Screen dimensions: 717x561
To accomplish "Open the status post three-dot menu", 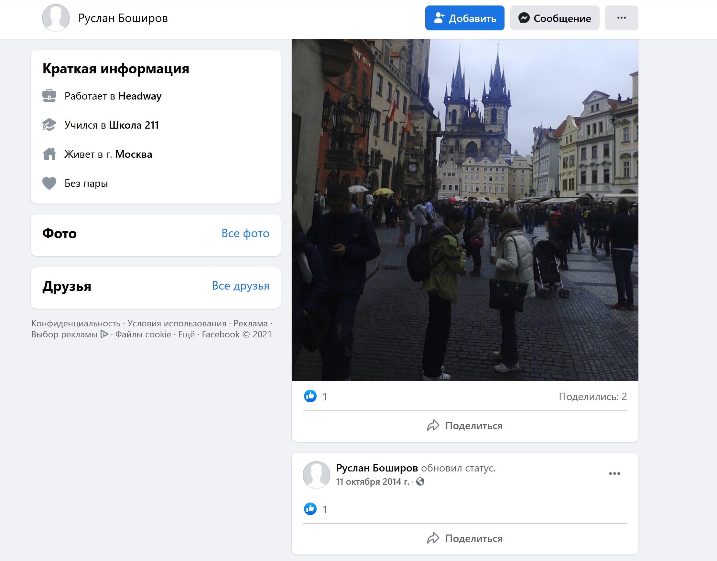I will tap(614, 473).
